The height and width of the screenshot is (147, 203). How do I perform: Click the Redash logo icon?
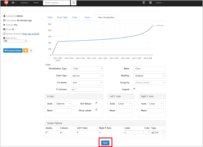click(6, 3)
